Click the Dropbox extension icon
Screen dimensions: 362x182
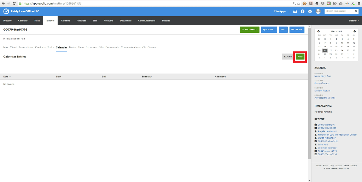pos(323,4)
